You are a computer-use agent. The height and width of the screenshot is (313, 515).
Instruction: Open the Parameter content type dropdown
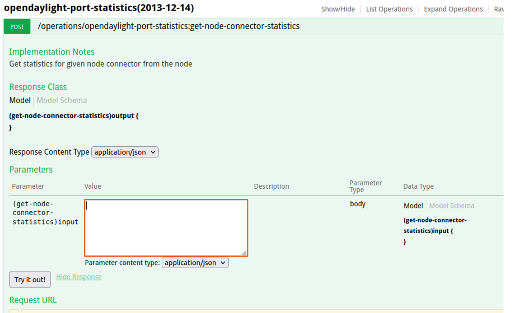(195, 263)
